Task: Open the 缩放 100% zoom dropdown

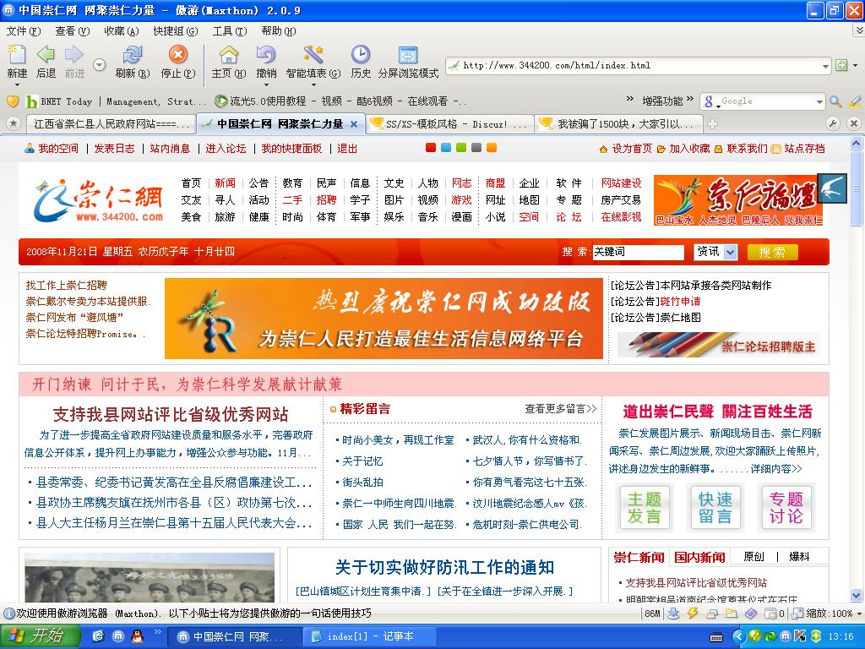Action: coord(858,614)
